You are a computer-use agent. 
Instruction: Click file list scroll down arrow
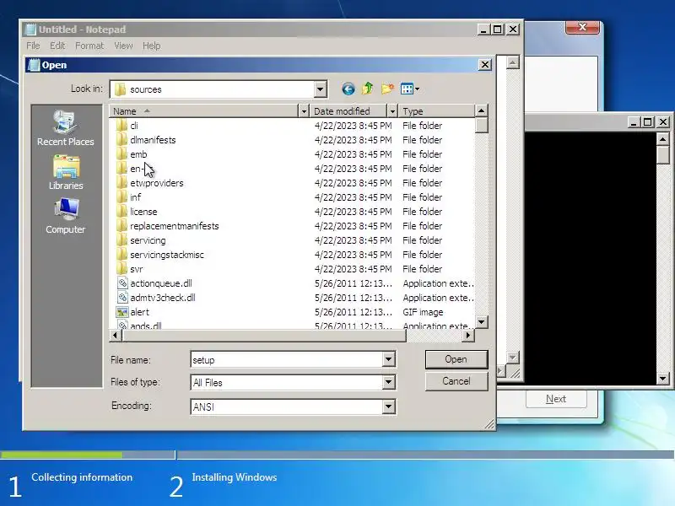[481, 322]
